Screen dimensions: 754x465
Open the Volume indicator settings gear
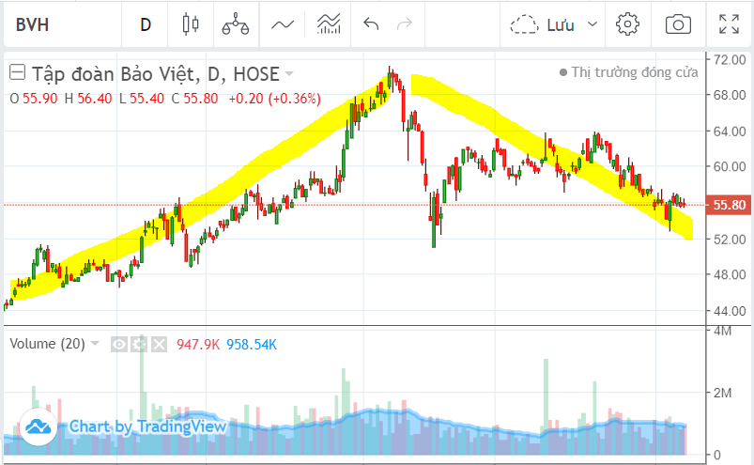pyautogui.click(x=138, y=345)
